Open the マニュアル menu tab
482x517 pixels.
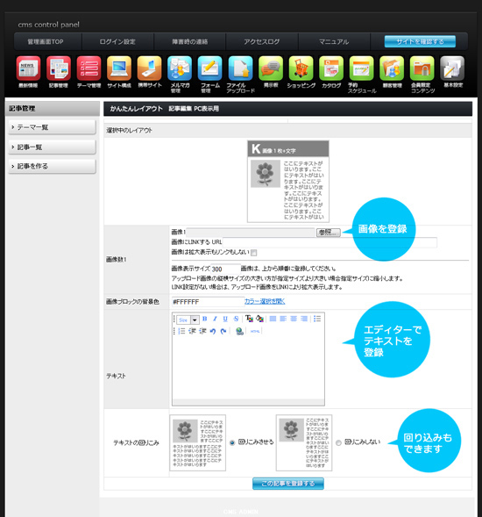click(334, 41)
